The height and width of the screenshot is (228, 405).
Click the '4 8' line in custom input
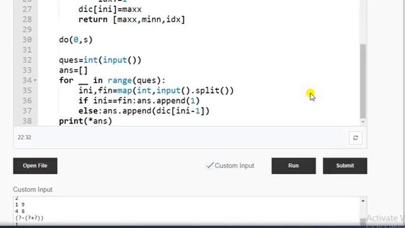[20, 212]
